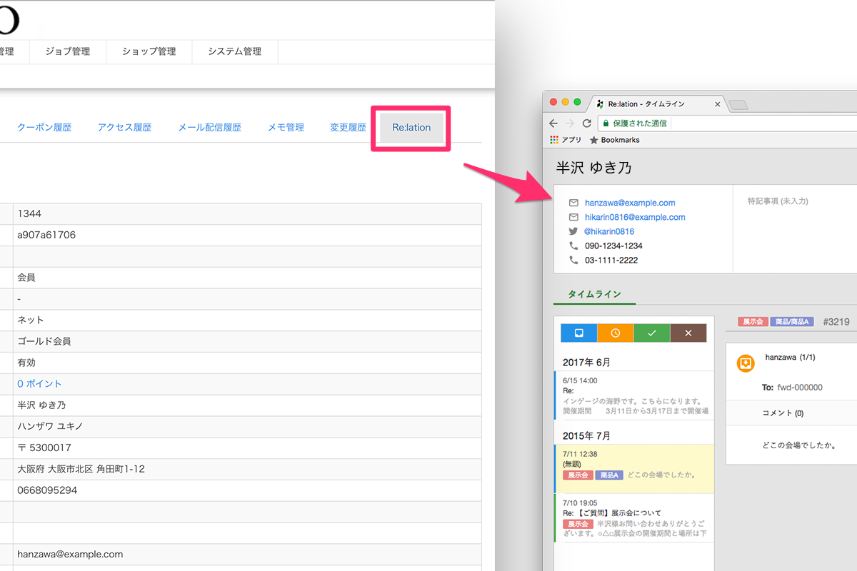
Task: Click the hanzawa@example.com cell in customer table
Action: point(247,554)
